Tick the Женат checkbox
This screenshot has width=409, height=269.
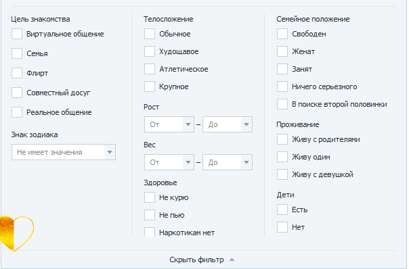(282, 51)
